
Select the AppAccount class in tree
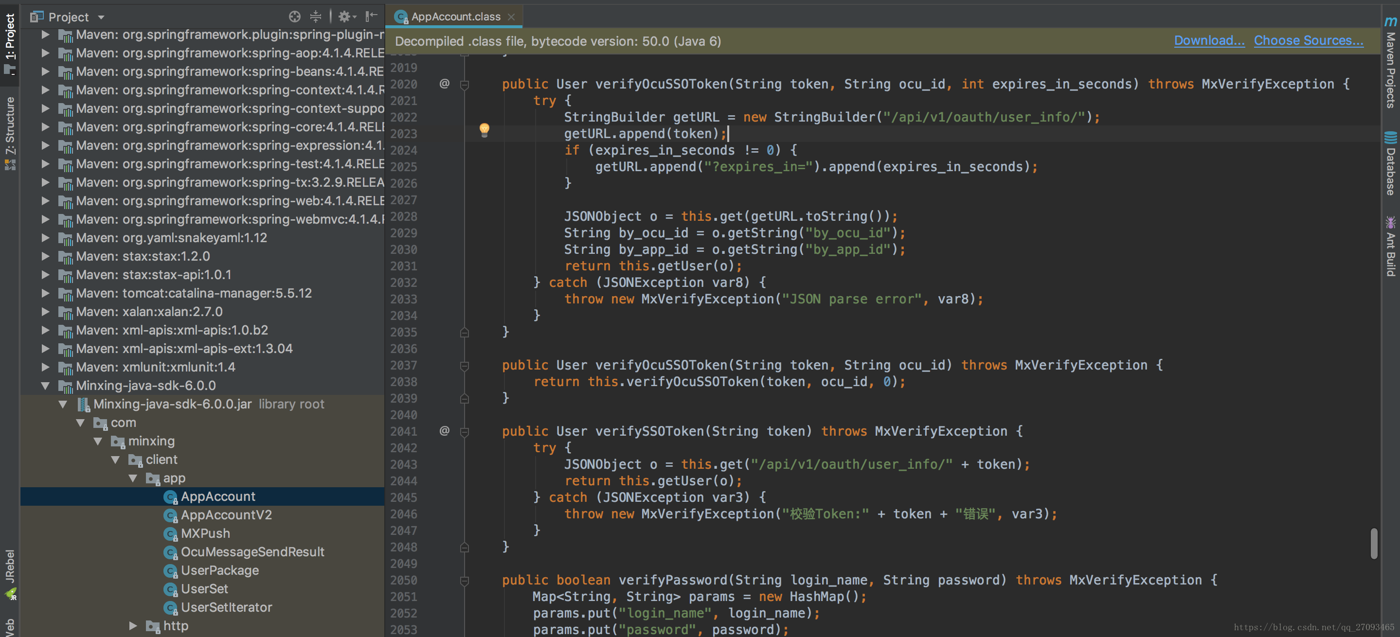point(218,496)
